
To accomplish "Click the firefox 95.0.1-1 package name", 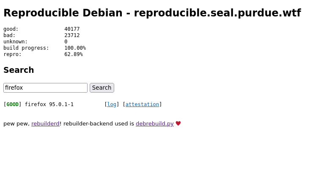I will (x=49, y=104).
